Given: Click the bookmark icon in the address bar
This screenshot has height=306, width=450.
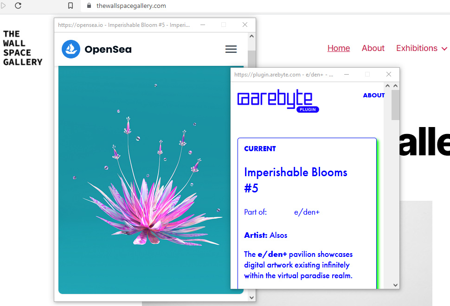Looking at the screenshot, I should (71, 6).
